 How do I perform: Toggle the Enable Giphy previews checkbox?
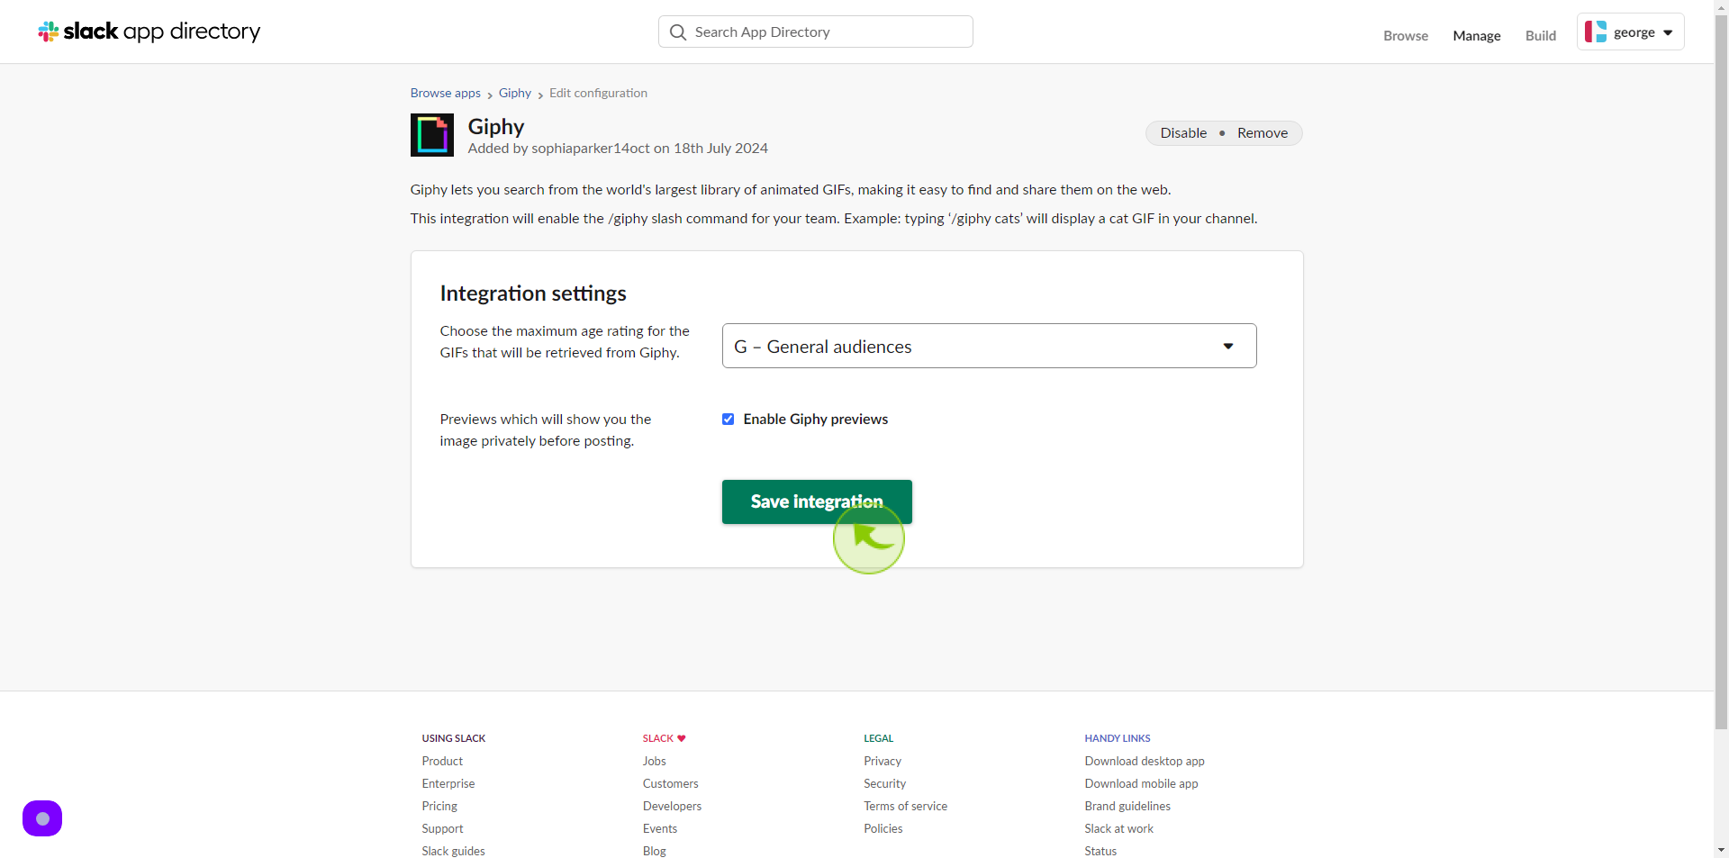pos(728,420)
